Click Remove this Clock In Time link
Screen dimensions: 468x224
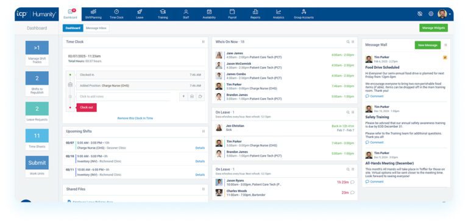click(135, 119)
